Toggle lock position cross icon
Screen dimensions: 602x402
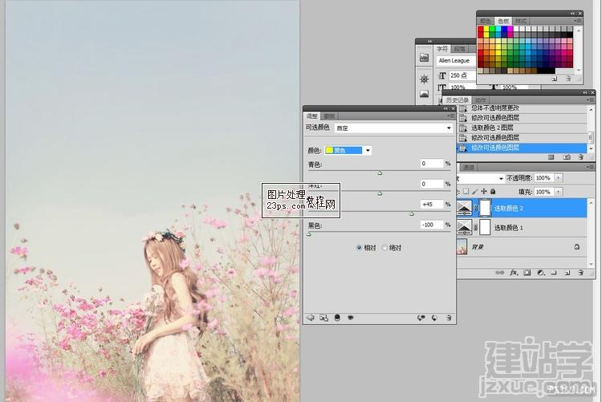coord(484,191)
